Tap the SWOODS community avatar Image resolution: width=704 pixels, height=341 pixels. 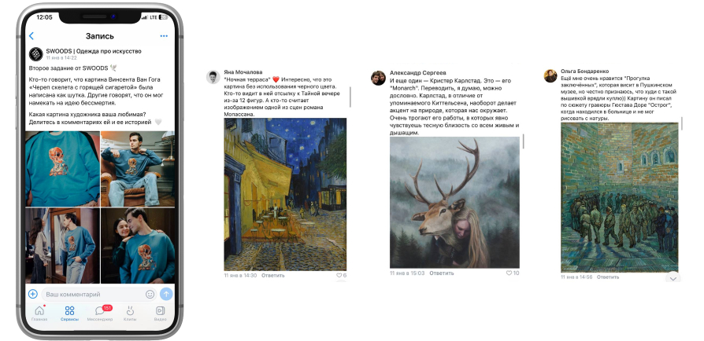[36, 54]
